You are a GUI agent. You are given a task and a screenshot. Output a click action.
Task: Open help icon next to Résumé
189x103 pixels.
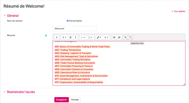pos(46,36)
